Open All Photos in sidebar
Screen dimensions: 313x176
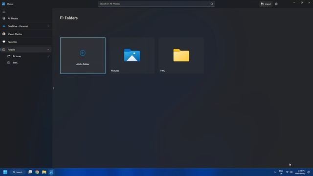coord(26,19)
